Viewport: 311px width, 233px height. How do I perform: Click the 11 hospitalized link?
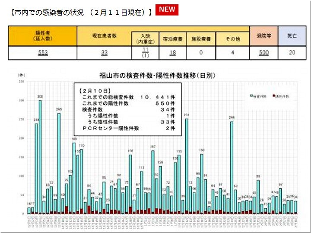coord(146,51)
